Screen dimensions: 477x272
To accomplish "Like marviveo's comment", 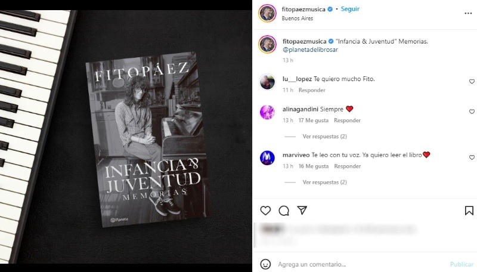I will [x=472, y=157].
